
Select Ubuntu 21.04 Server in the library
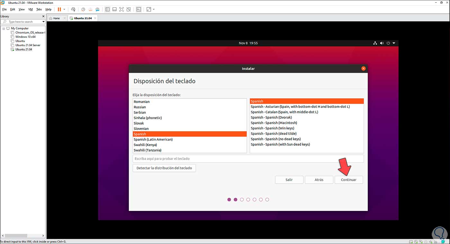(28, 45)
